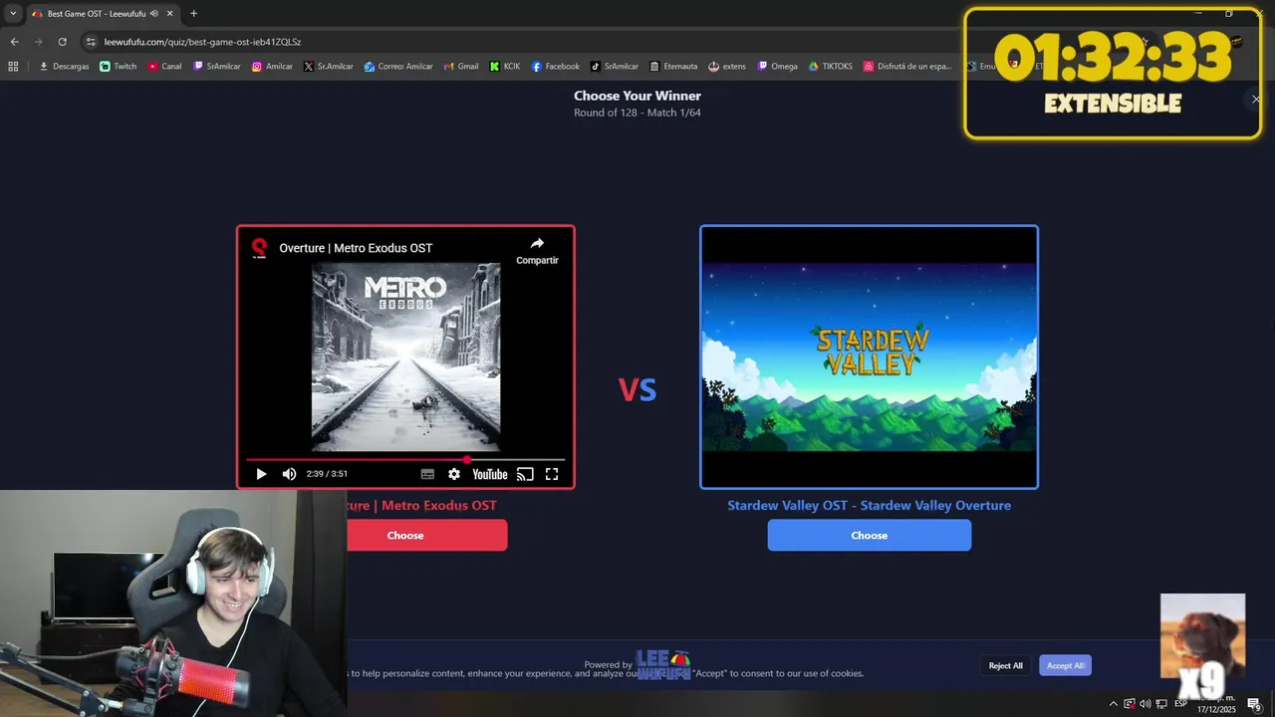Reject all cookies
This screenshot has height=717, width=1275.
click(1005, 665)
